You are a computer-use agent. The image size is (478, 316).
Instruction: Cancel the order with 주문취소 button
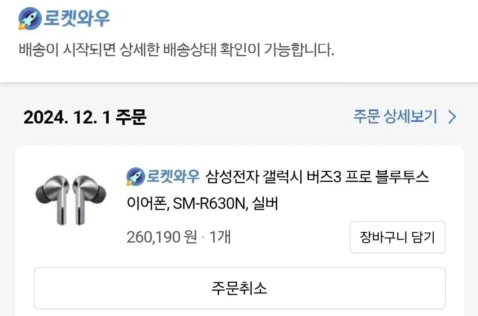coord(239,288)
